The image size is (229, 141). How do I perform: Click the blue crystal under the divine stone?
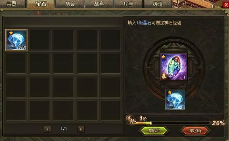(x=175, y=100)
